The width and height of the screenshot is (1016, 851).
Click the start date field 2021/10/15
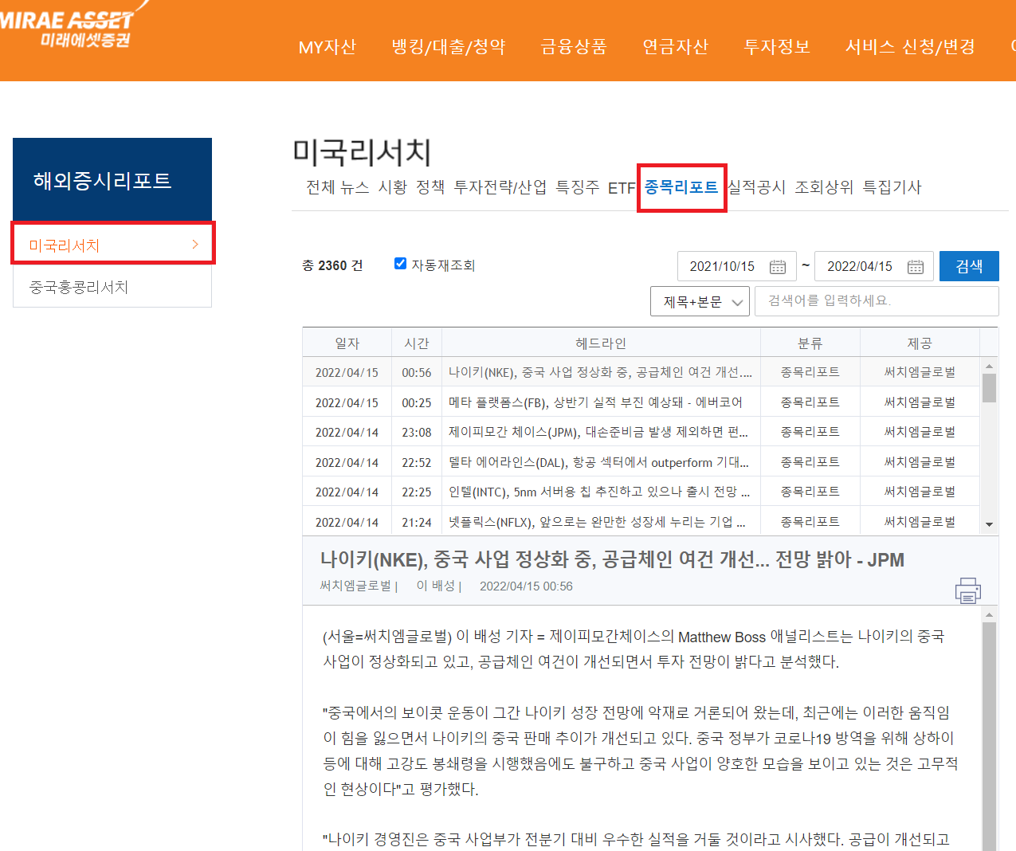point(737,266)
